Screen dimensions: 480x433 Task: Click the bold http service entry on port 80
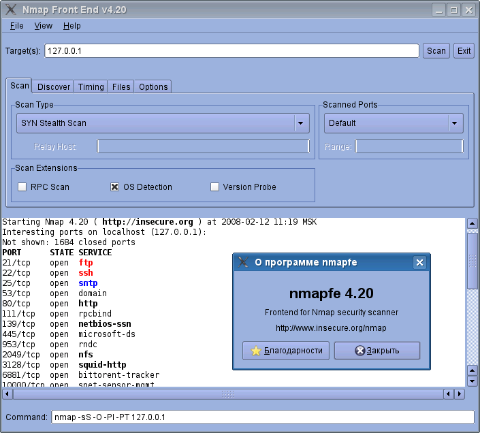click(x=88, y=303)
